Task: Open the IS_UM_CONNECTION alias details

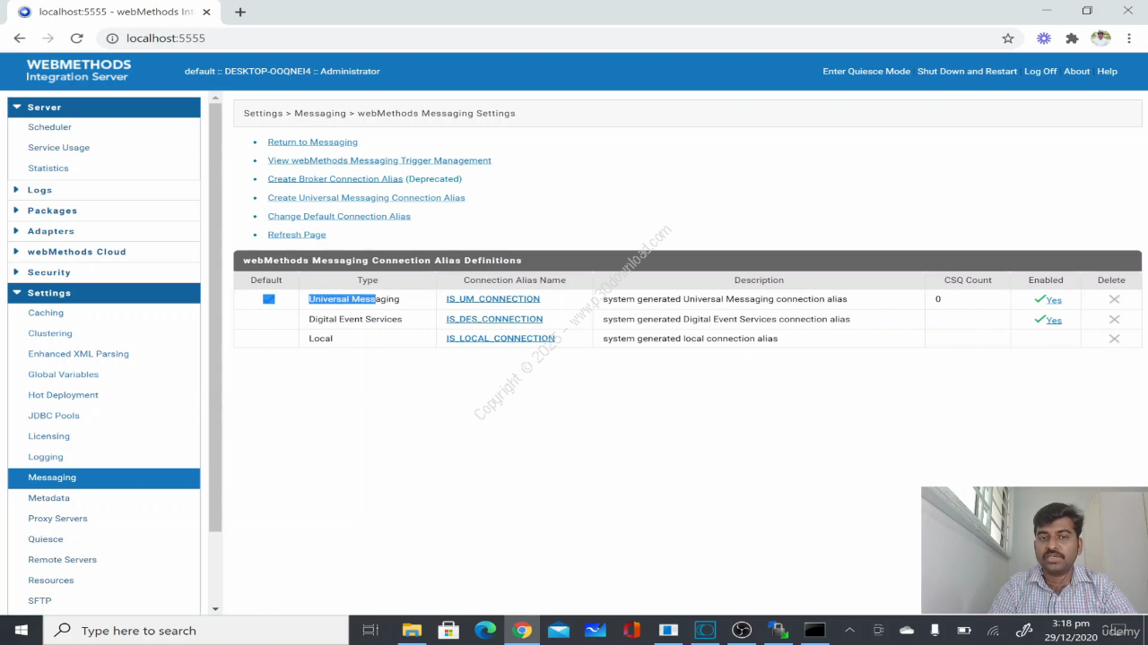Action: click(493, 299)
